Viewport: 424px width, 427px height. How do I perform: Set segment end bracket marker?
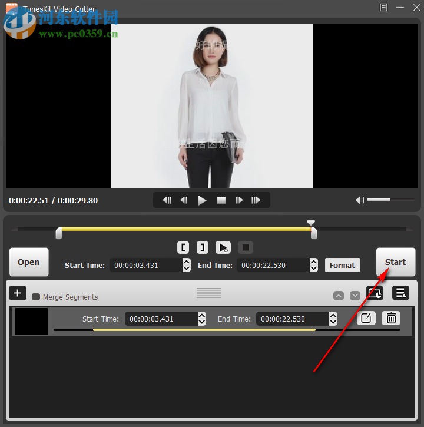coord(203,247)
